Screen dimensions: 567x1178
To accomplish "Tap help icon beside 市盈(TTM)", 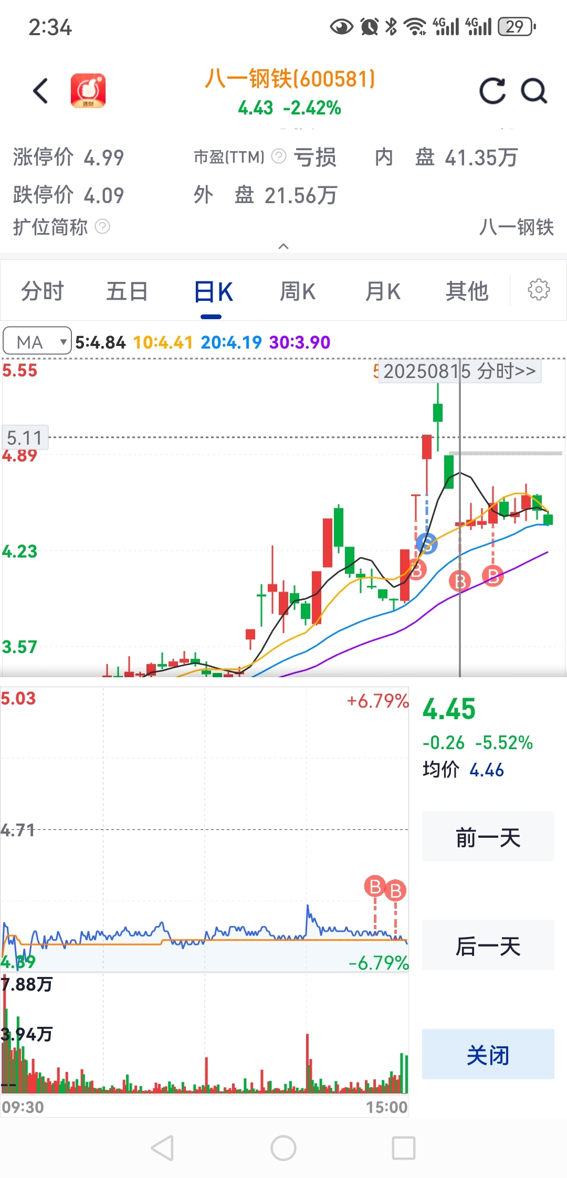I will tap(279, 156).
